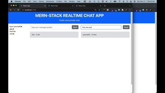
Task: Open the Edit menu
Action: coord(29,1)
